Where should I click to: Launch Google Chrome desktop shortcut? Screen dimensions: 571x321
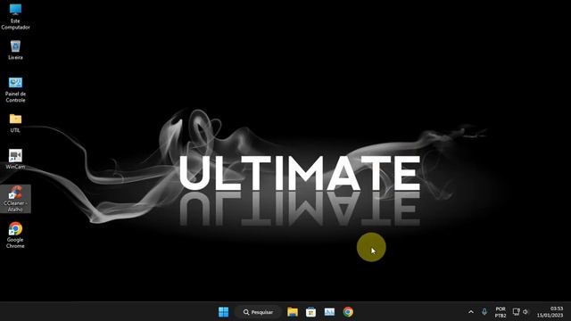coord(15,235)
